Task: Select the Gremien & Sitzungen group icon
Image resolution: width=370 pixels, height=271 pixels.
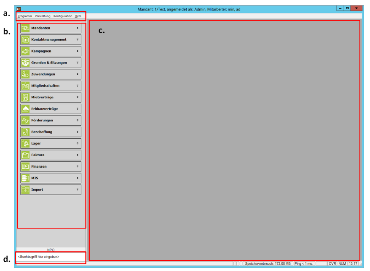Action: pos(26,62)
